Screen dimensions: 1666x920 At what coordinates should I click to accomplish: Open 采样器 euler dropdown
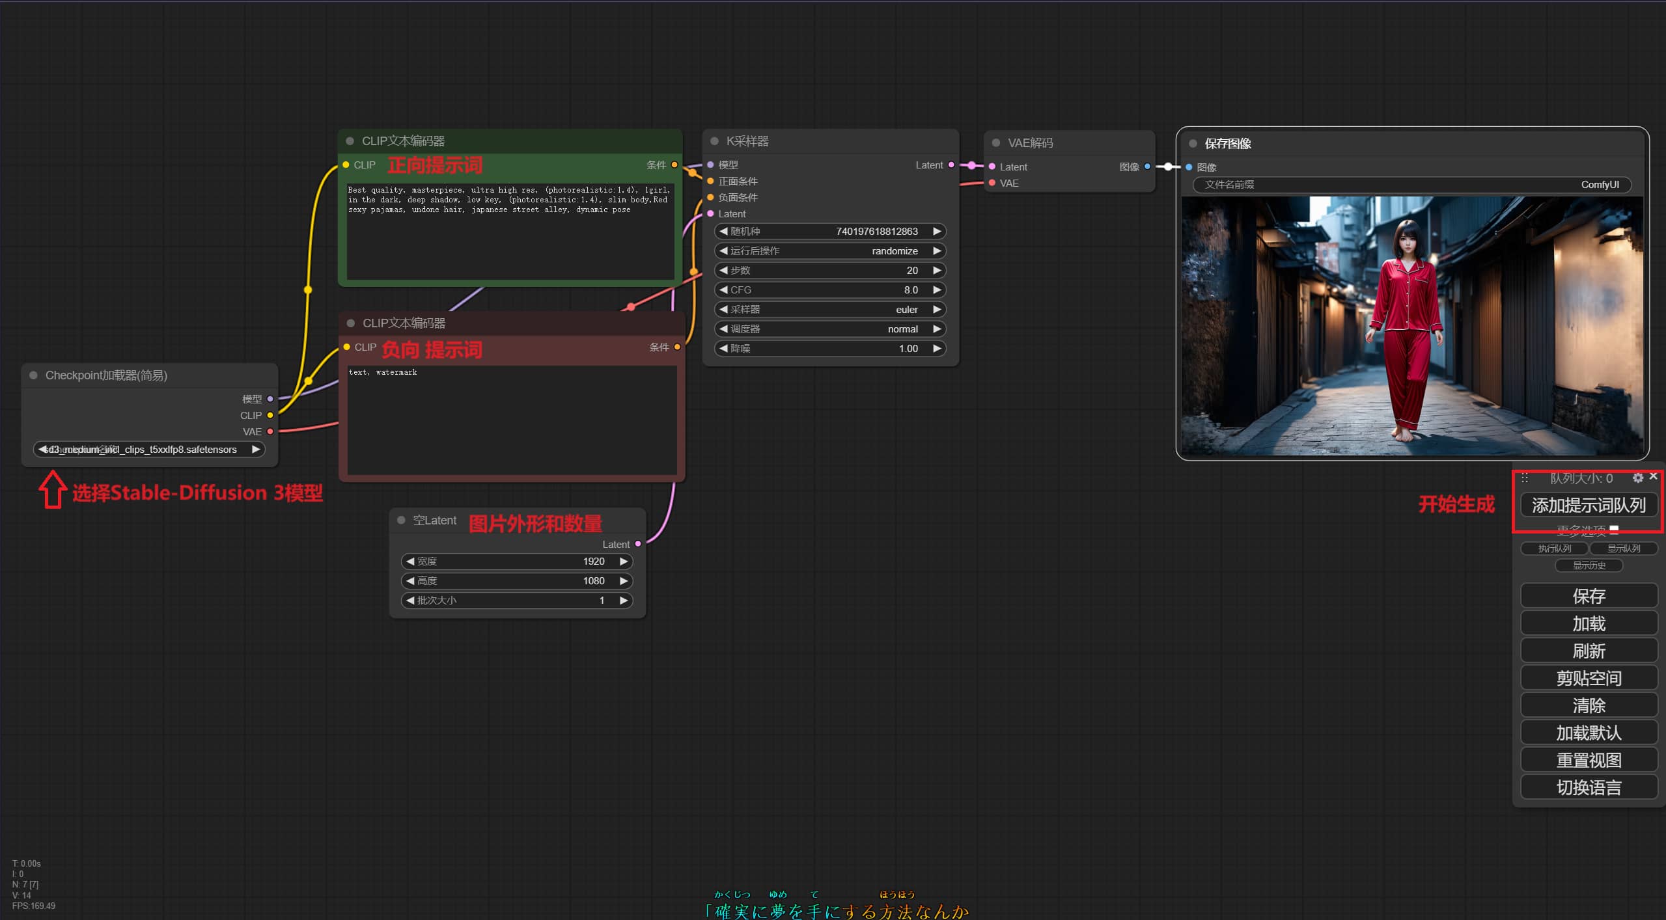830,310
